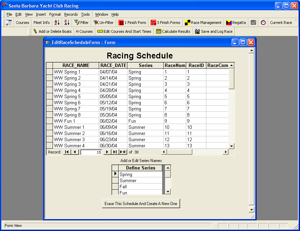The image size is (300, 231).
Task: Remove filter using Un-Filter
Action: click(x=104, y=23)
